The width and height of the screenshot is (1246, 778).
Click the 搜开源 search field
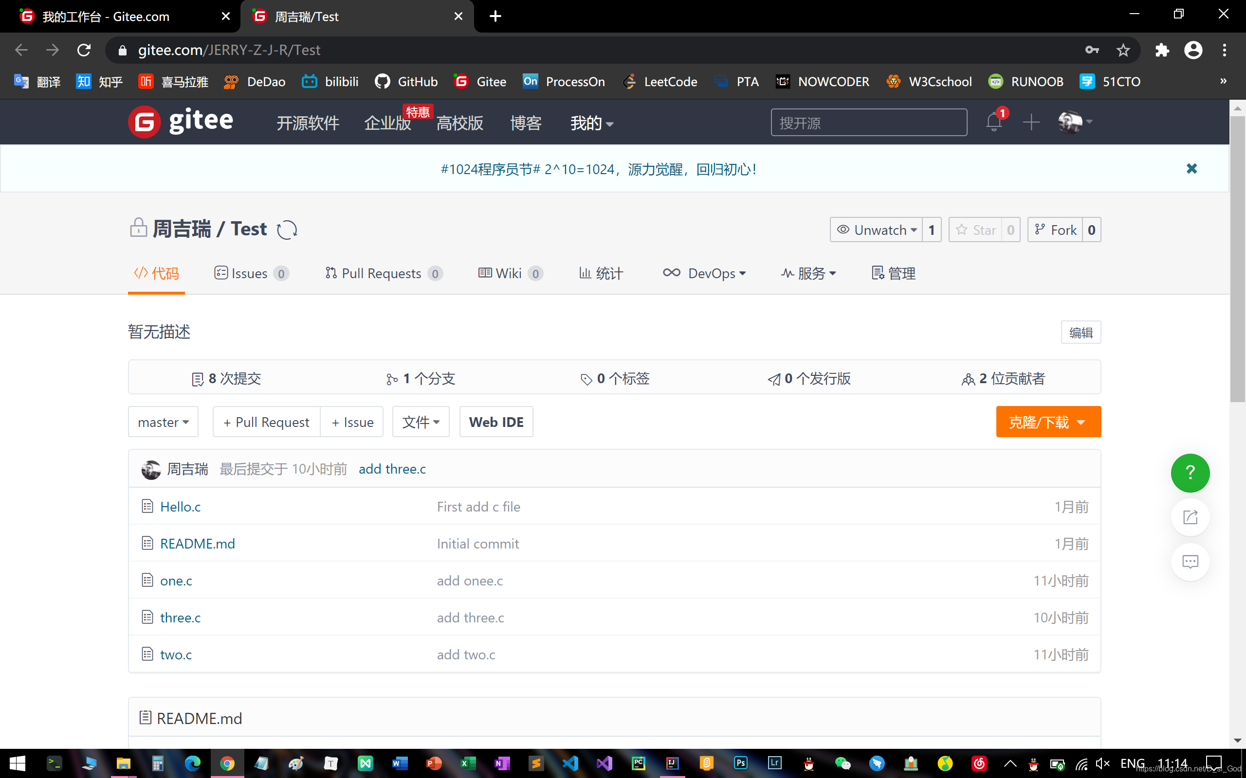pos(869,123)
